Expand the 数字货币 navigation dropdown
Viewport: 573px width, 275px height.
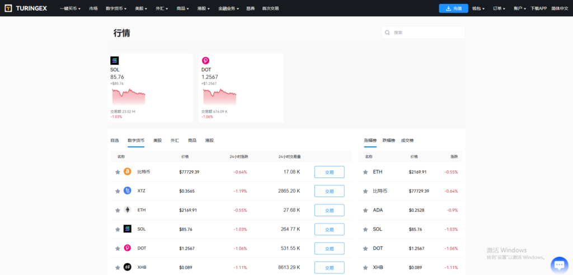[116, 8]
